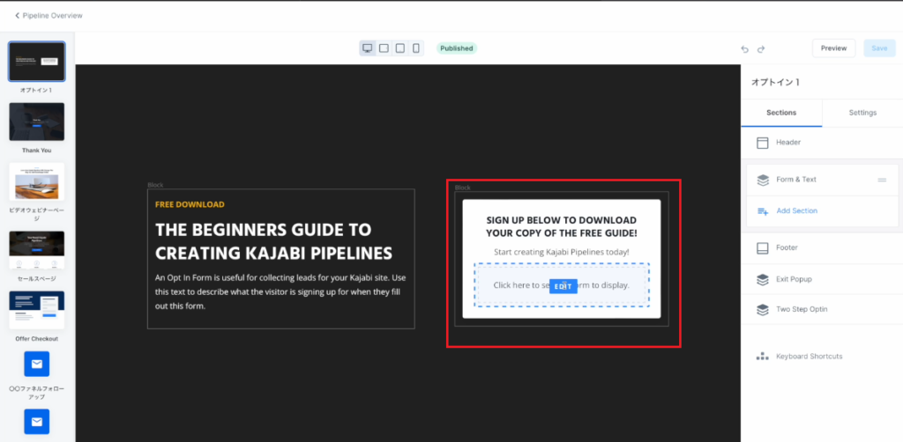Click the undo arrow icon
903x442 pixels.
coord(744,49)
